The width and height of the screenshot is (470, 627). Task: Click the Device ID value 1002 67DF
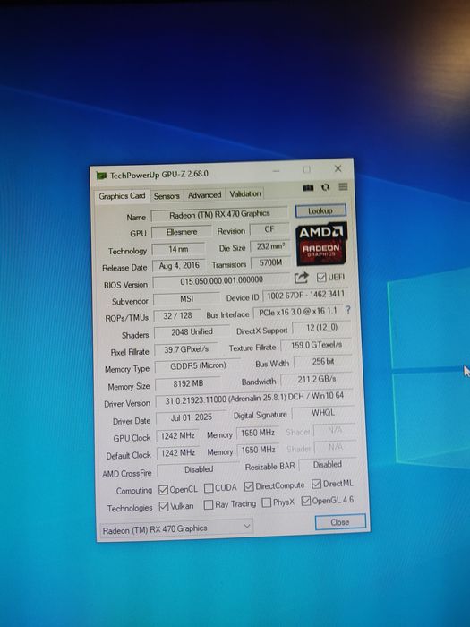click(x=306, y=295)
